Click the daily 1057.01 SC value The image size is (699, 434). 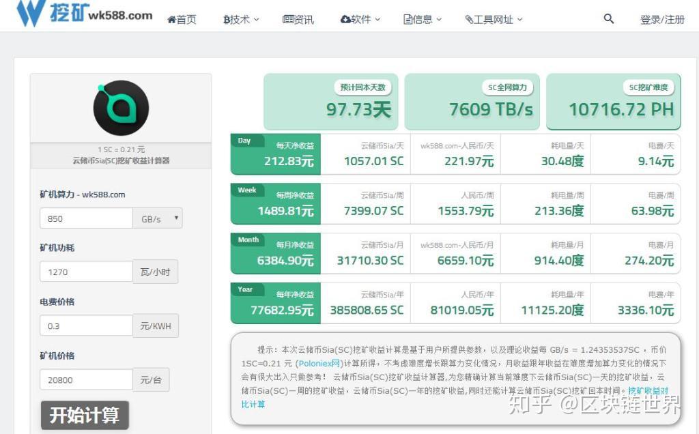tap(373, 161)
